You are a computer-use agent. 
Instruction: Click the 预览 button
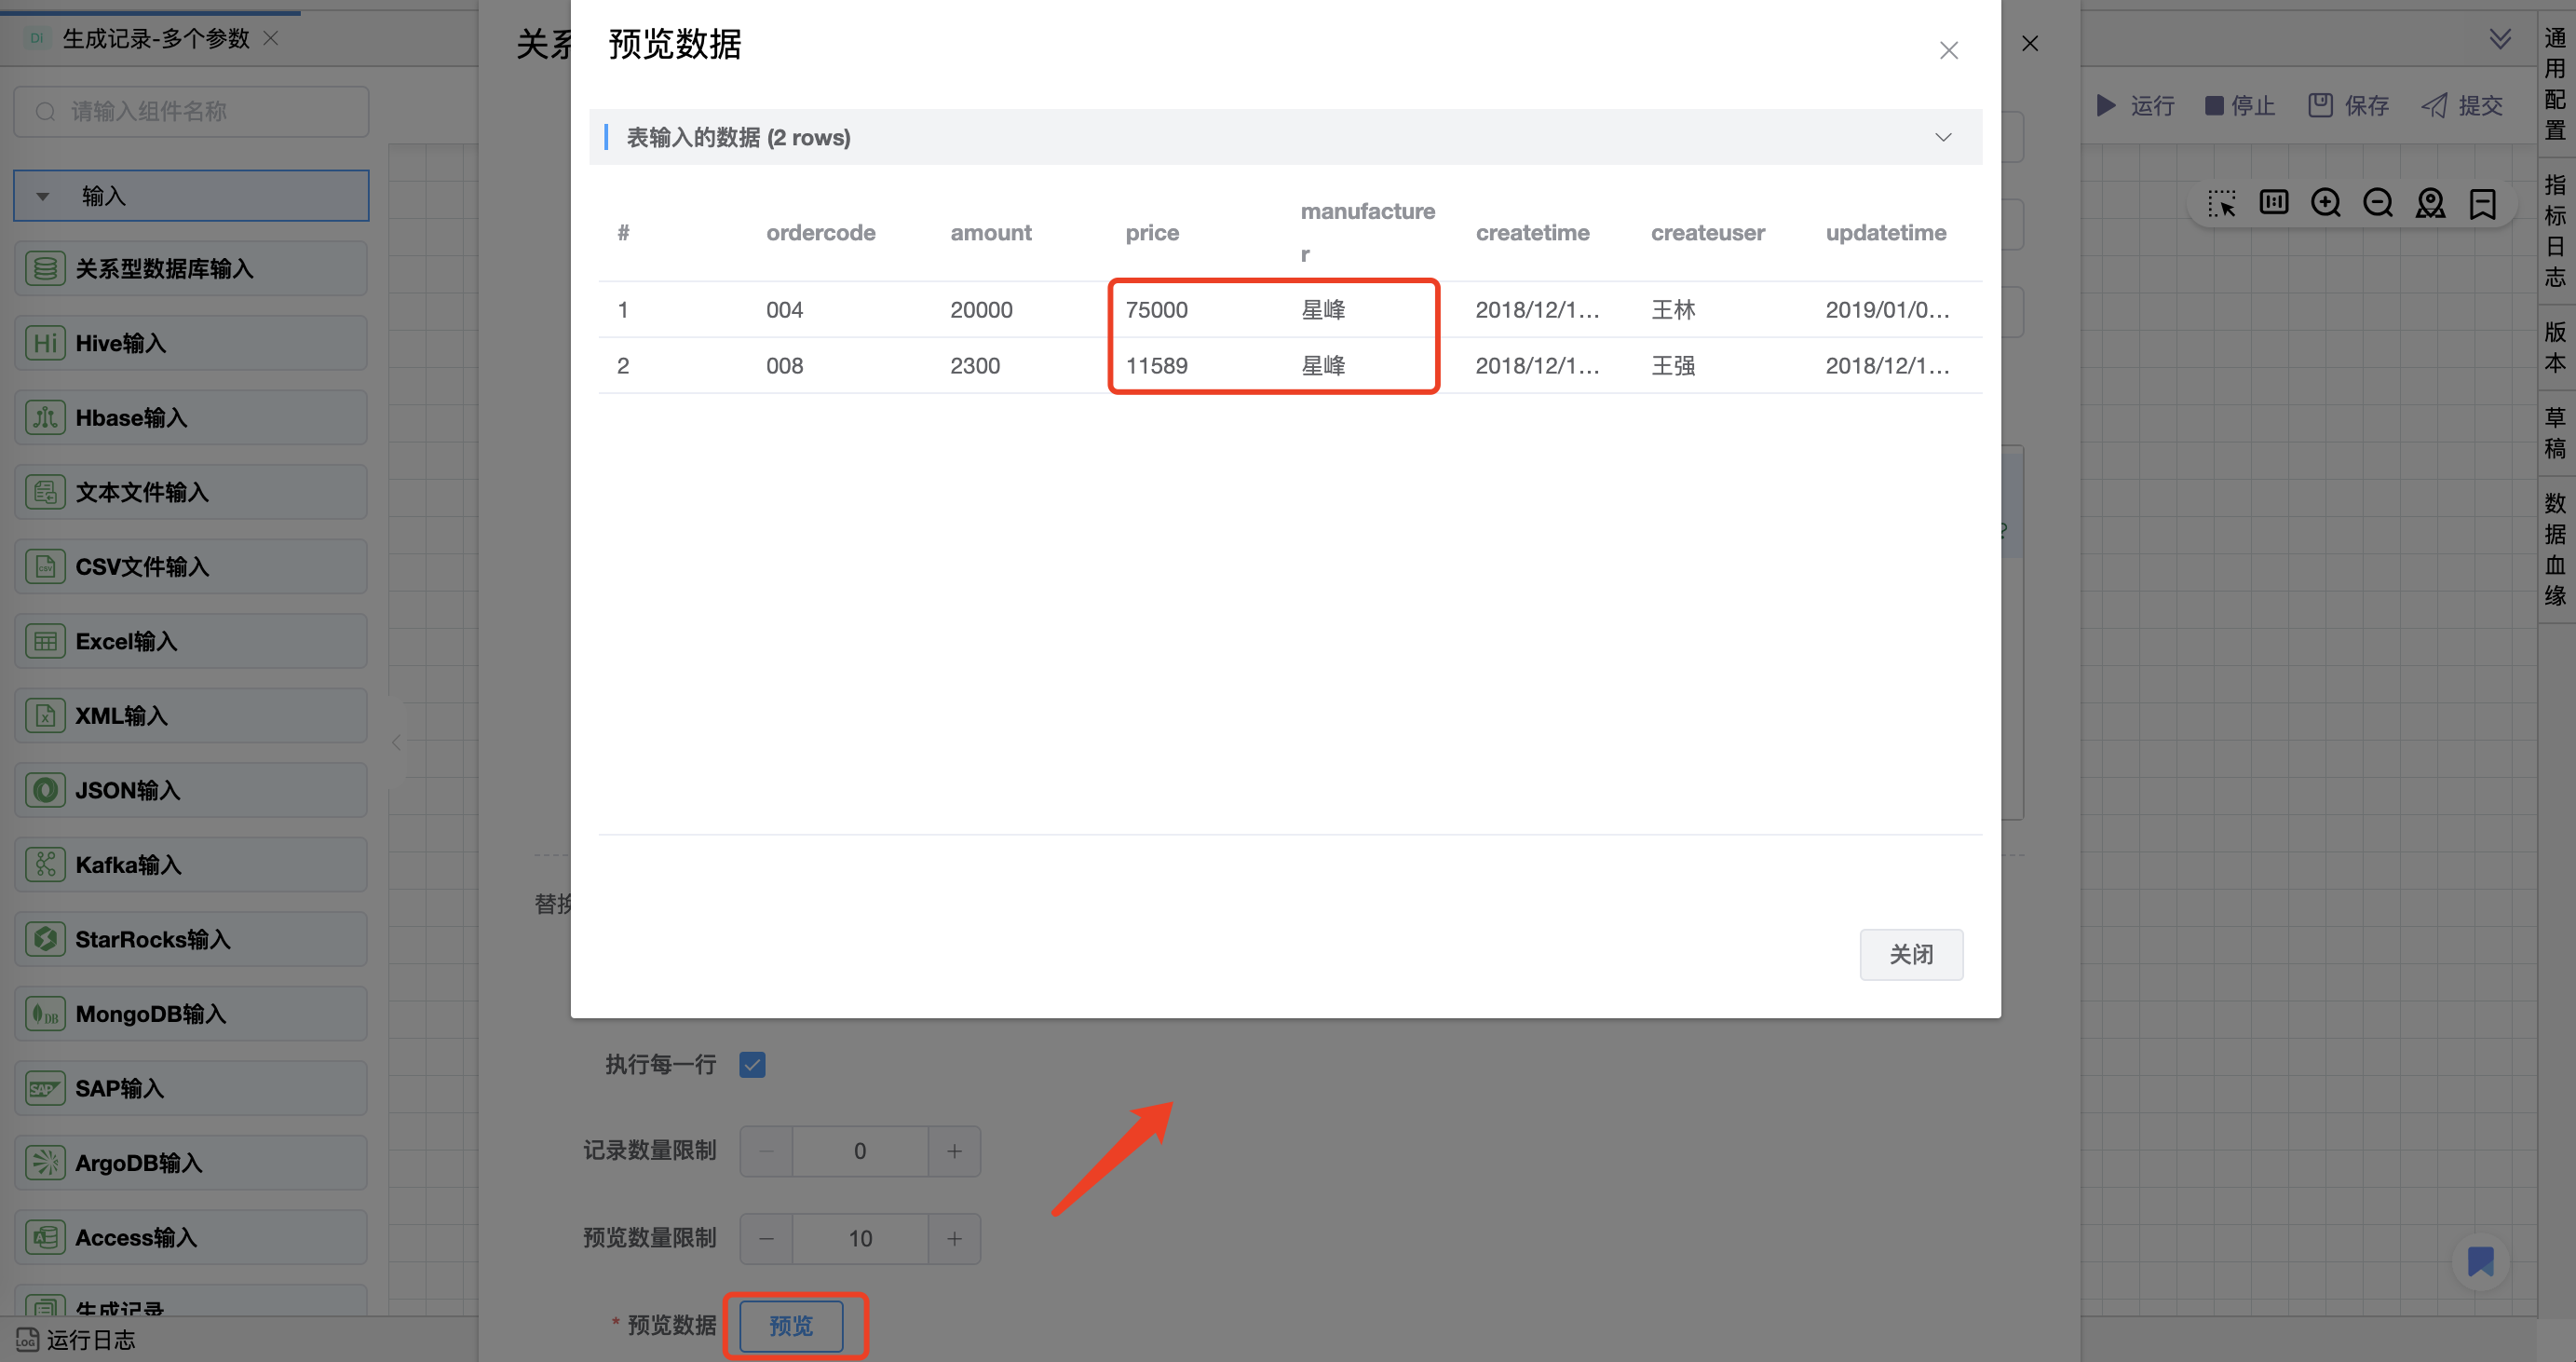click(x=790, y=1325)
